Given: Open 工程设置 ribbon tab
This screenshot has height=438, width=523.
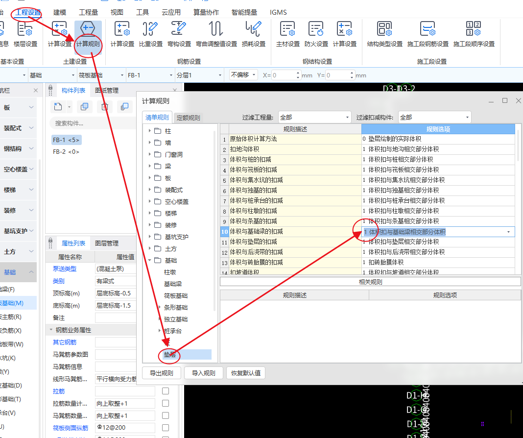Looking at the screenshot, I should [28, 12].
